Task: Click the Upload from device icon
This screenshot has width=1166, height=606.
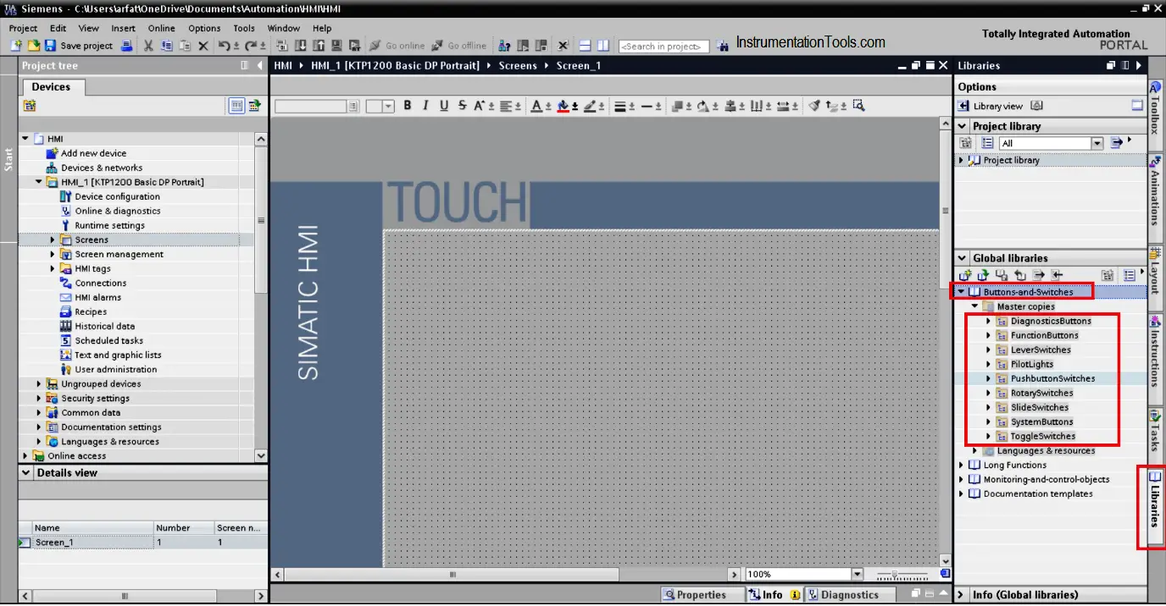Action: click(x=320, y=46)
